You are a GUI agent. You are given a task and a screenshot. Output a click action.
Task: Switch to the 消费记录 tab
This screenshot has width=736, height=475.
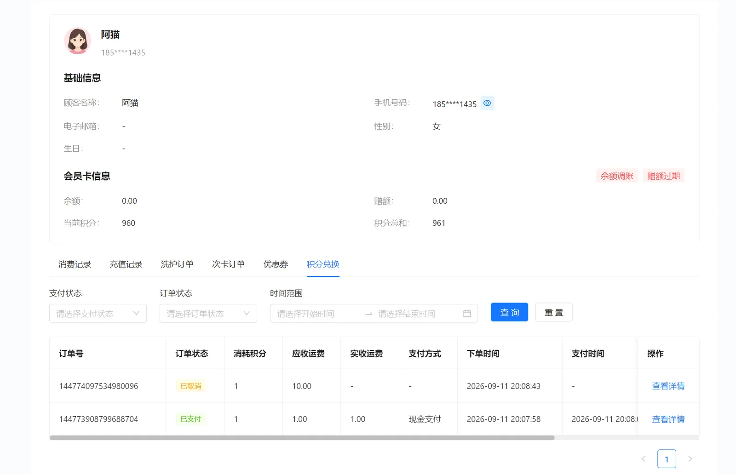click(x=75, y=264)
